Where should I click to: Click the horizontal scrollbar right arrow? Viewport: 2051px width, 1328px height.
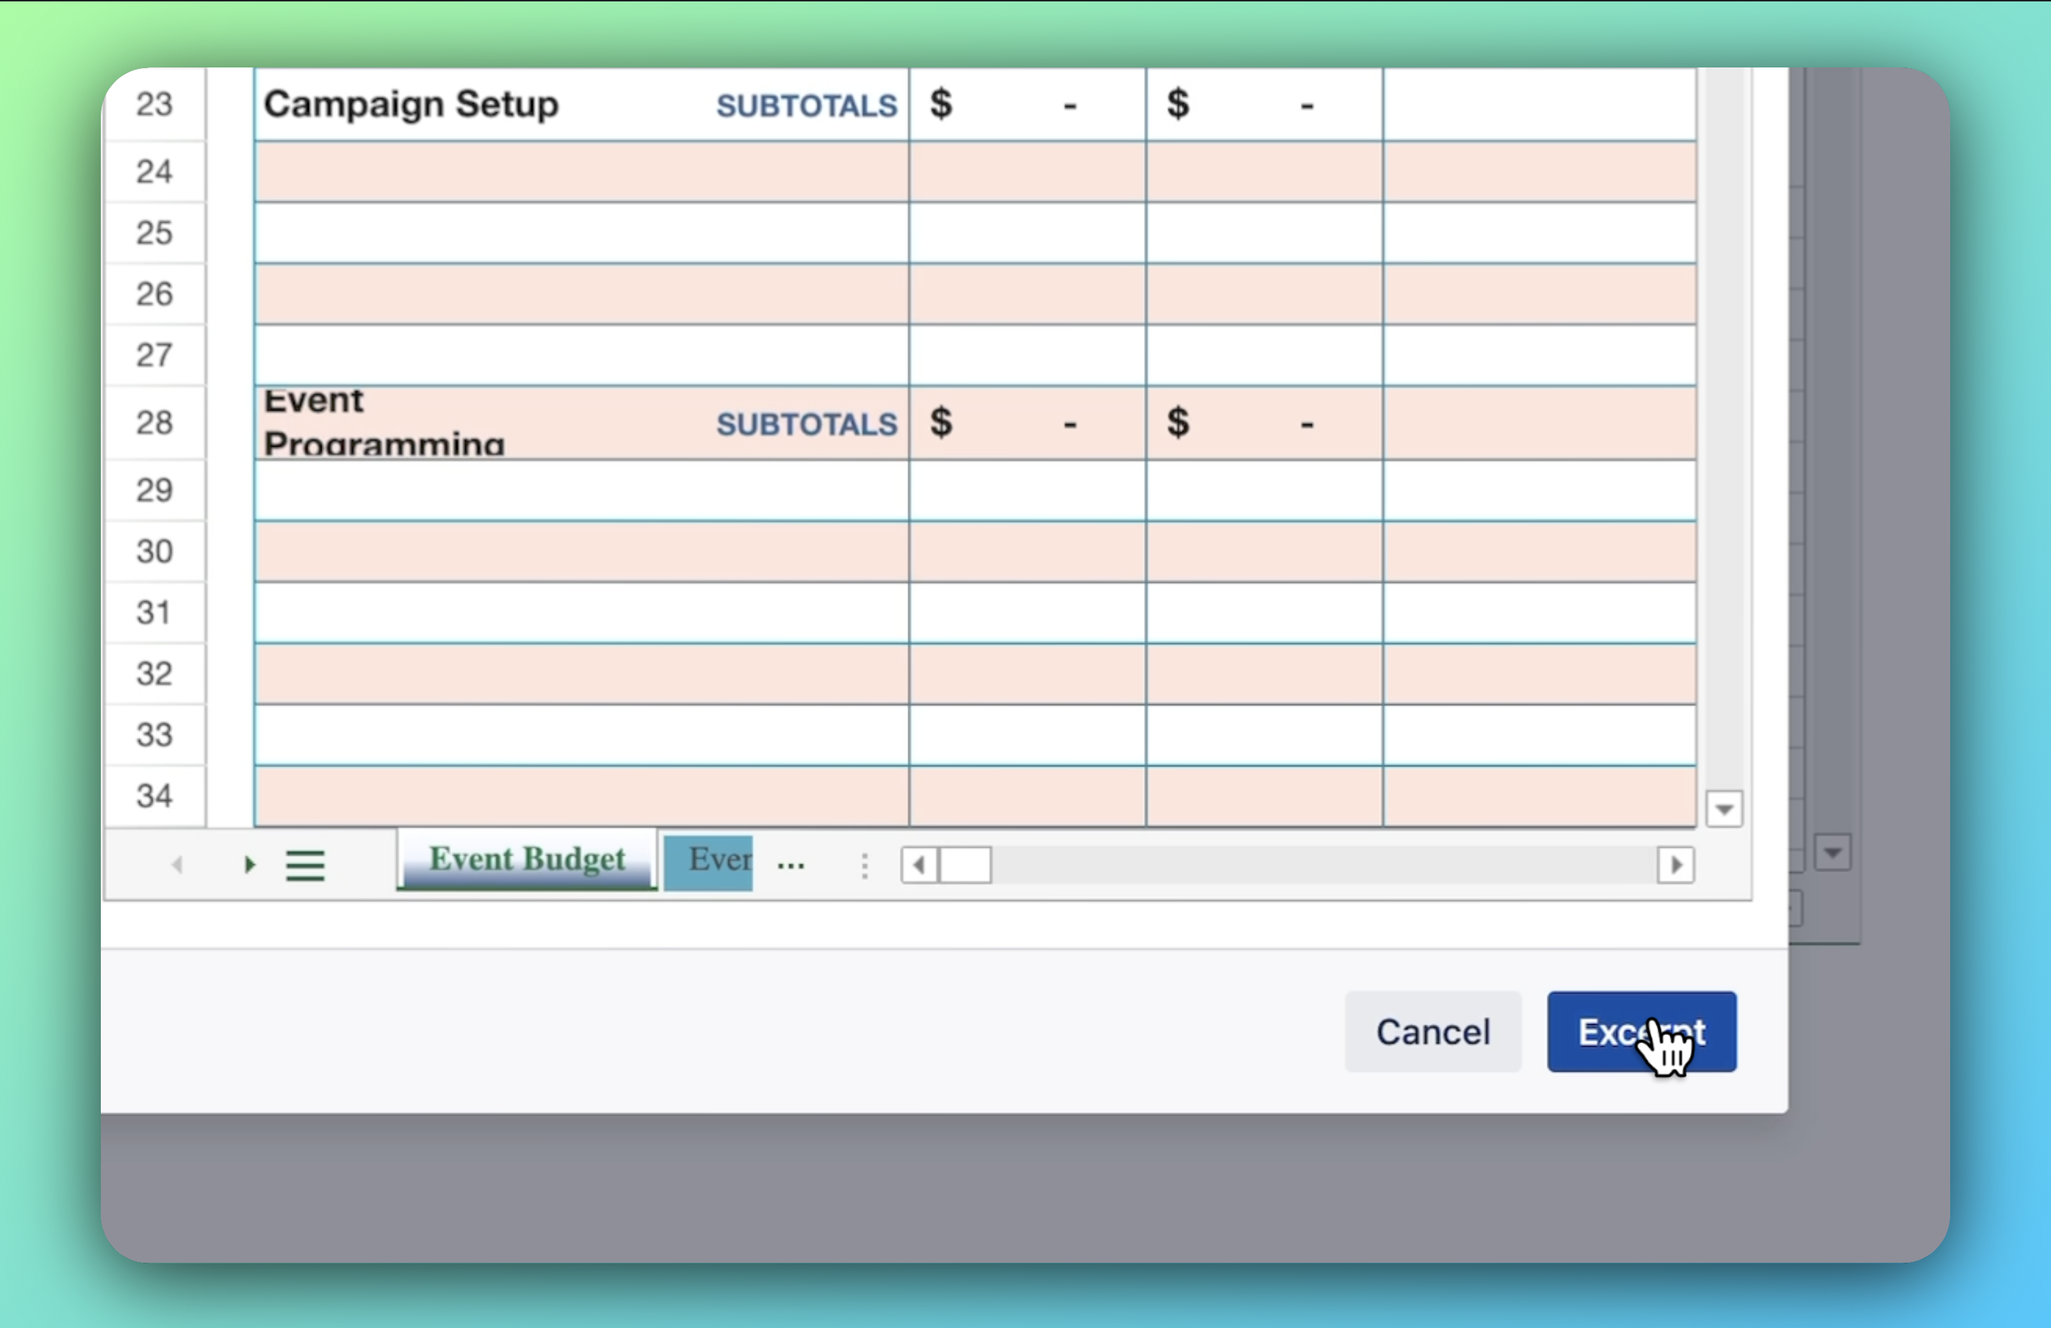pyautogui.click(x=1675, y=864)
